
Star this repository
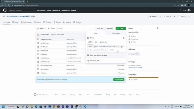click(x=182, y=16)
